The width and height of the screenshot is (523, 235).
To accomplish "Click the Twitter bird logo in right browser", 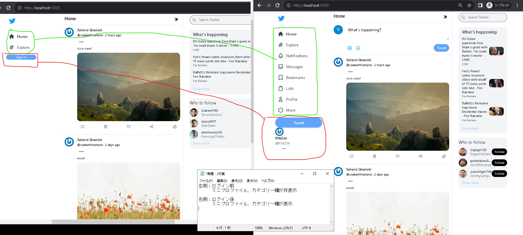I will tap(281, 18).
